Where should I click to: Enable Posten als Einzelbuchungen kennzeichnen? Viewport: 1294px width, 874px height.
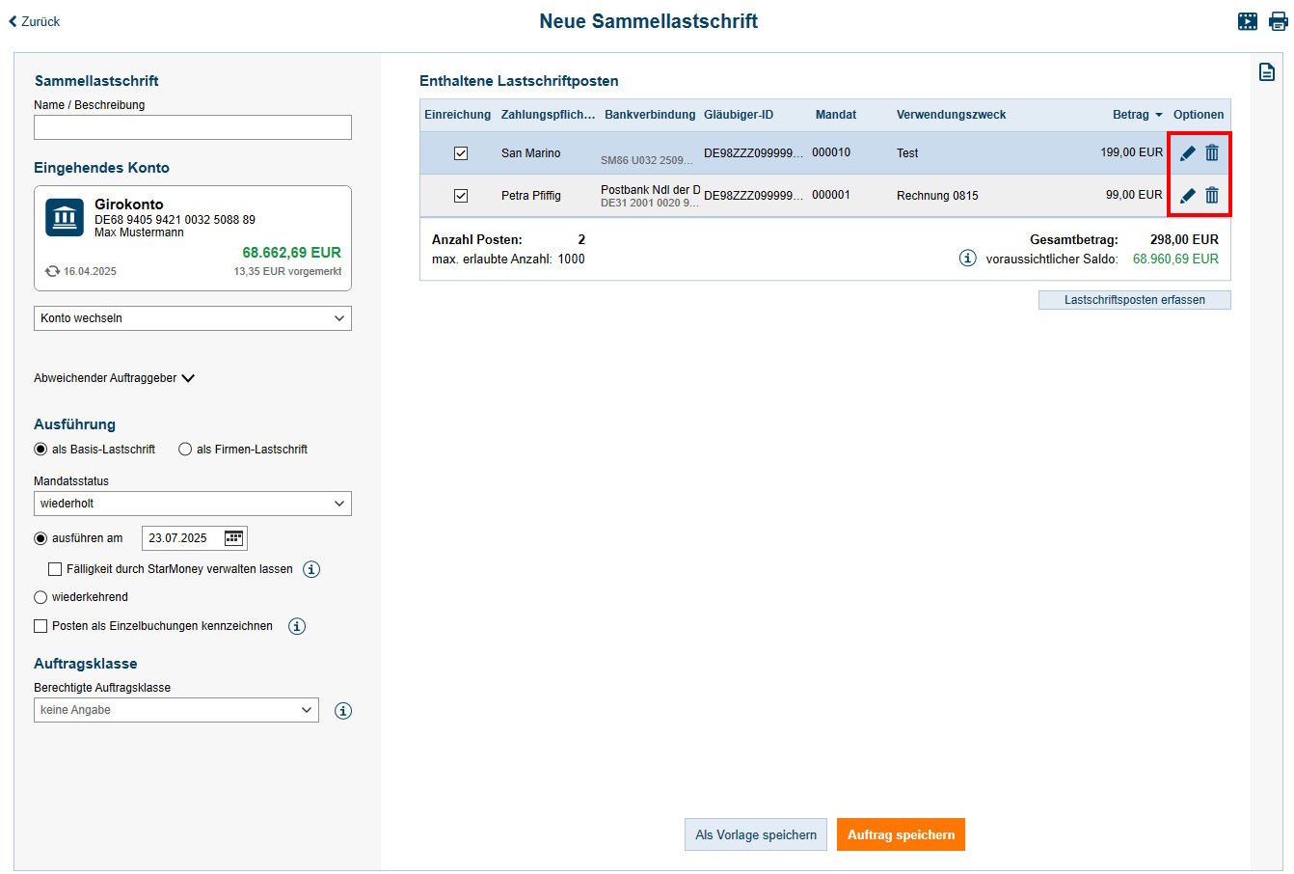pyautogui.click(x=40, y=626)
